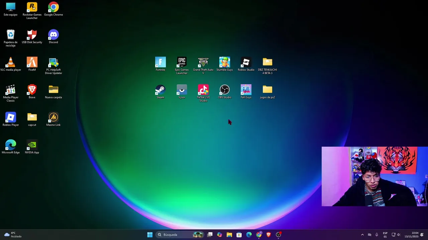
Task: Select the Roblox Studio icon
Action: click(246, 64)
